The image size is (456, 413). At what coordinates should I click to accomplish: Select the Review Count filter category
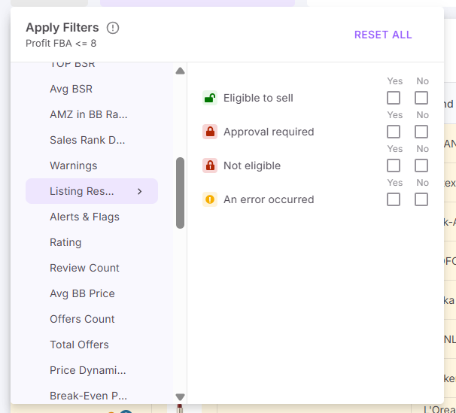click(x=84, y=268)
